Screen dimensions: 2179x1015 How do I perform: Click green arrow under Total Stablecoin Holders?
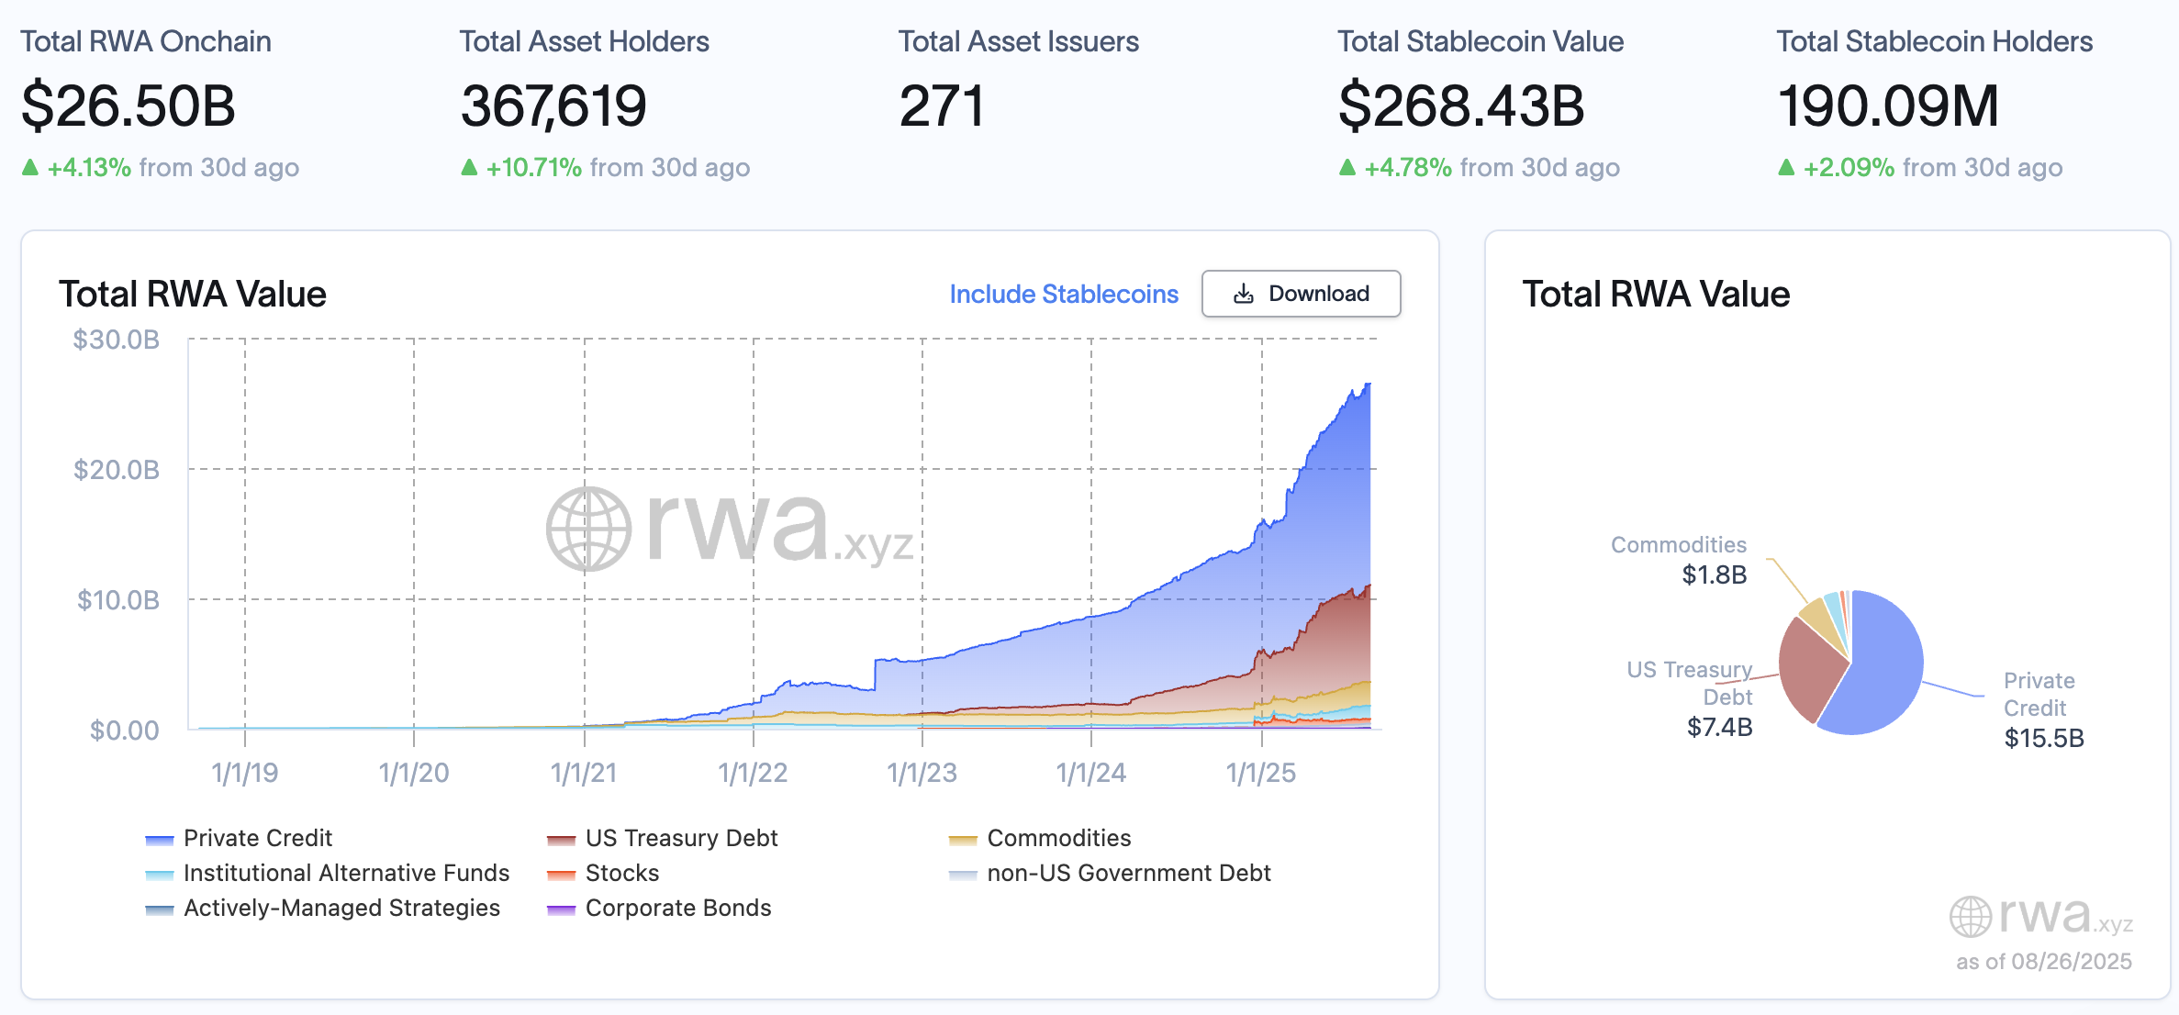[x=1786, y=167]
